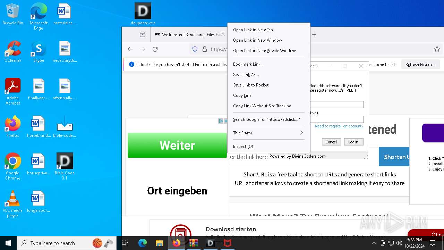This screenshot has height=250, width=444.
Task: Click the site padlock security icon
Action: pyautogui.click(x=205, y=49)
